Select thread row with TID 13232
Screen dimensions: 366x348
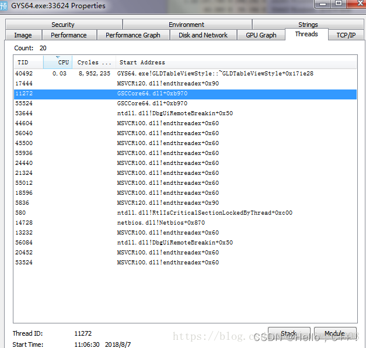185,232
